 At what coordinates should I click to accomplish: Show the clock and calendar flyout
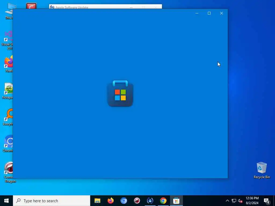click(x=252, y=201)
